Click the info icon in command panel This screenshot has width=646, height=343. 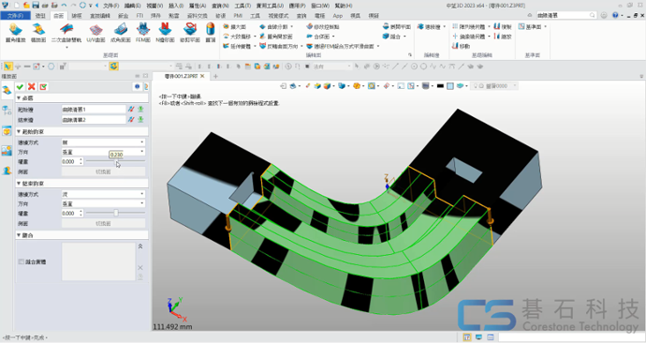(x=138, y=86)
